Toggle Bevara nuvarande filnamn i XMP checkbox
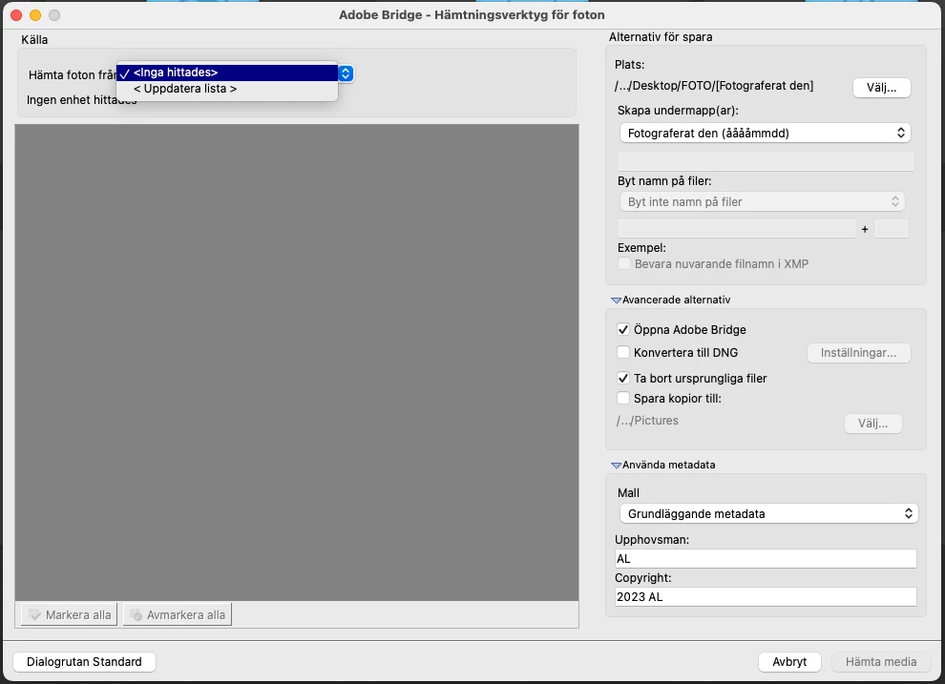945x684 pixels. (624, 263)
